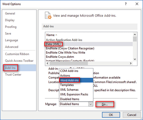Open the Display options category
Viewport: 143px width, 120px height.
point(10,20)
